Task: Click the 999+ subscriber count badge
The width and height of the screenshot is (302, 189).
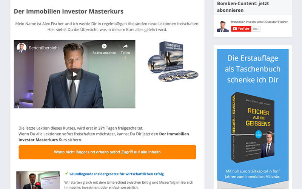Action: 256,29
